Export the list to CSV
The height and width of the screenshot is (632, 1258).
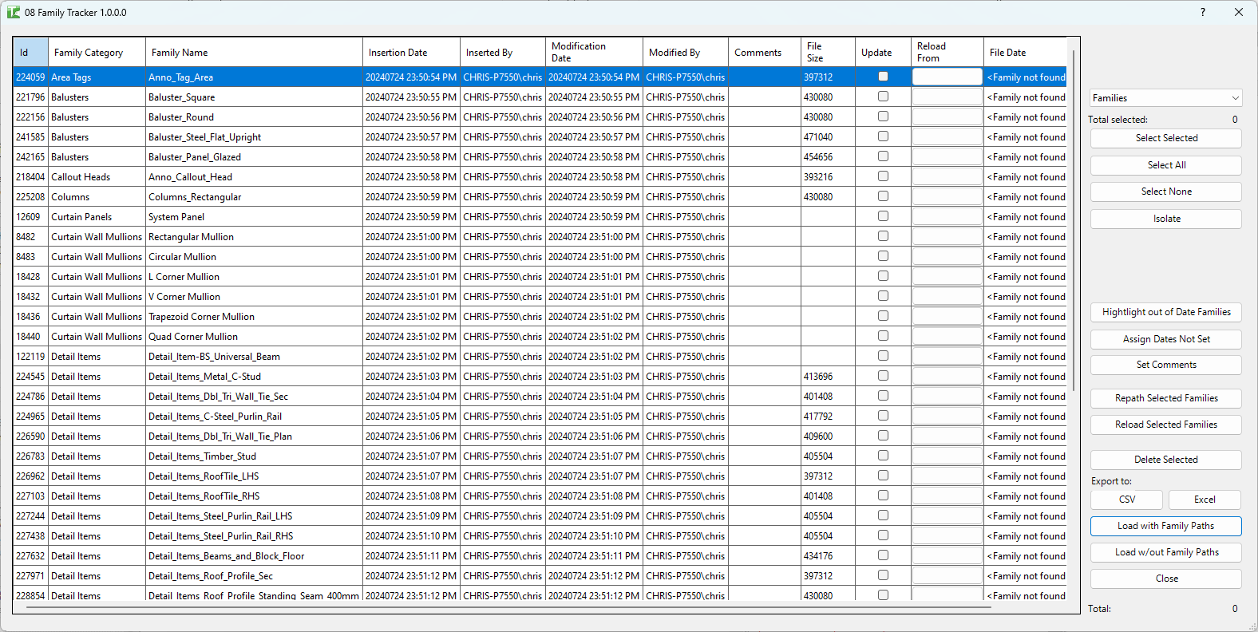tap(1126, 500)
